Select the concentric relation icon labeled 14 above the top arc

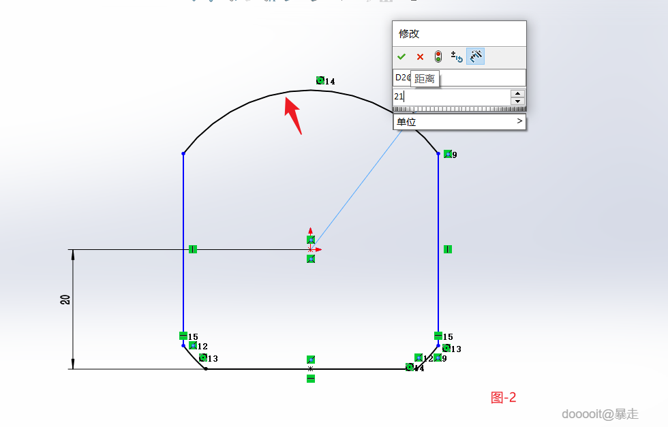pos(320,80)
